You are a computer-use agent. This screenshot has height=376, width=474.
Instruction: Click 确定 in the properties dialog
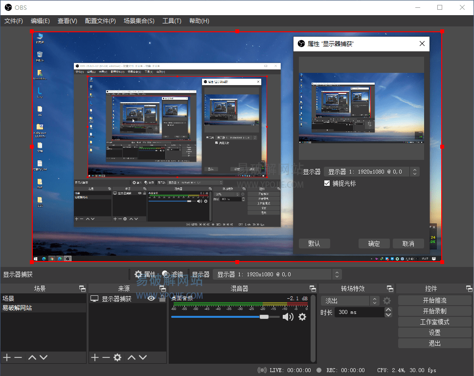tap(374, 243)
